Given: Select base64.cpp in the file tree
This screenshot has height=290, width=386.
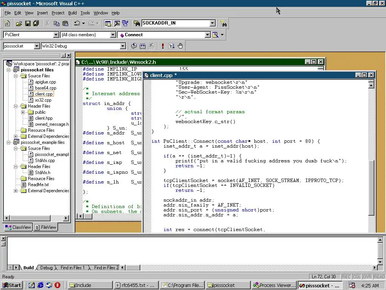Looking at the screenshot, I should click(46, 88).
